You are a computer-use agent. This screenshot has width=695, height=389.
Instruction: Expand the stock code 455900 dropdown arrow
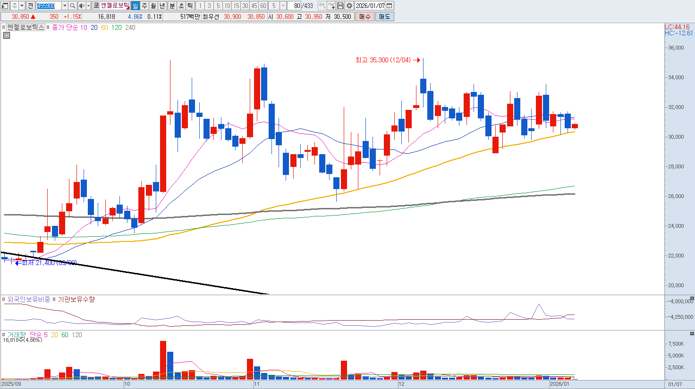tap(65, 6)
